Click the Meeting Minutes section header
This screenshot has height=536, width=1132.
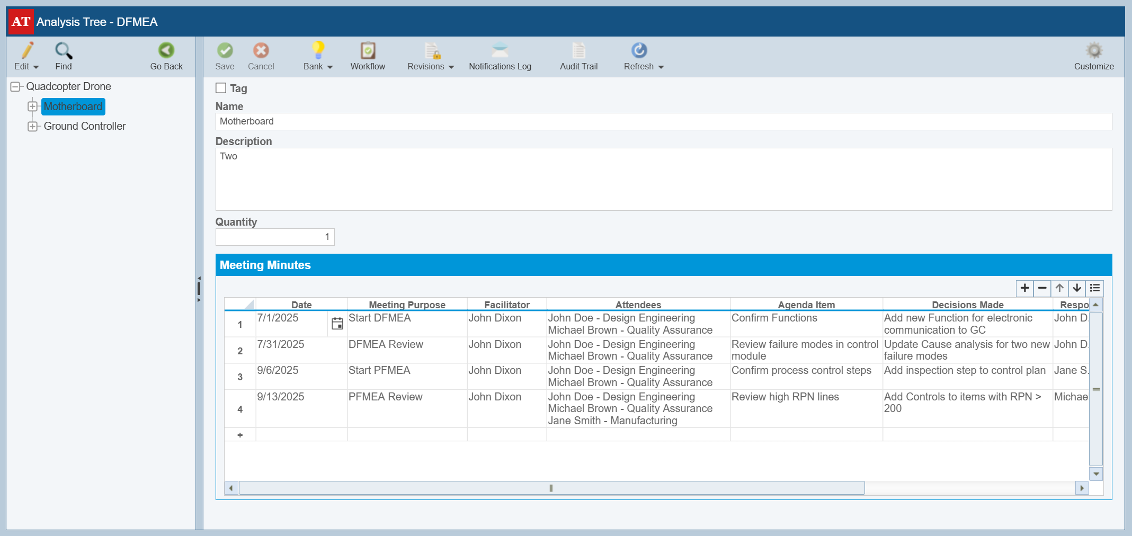[663, 265]
